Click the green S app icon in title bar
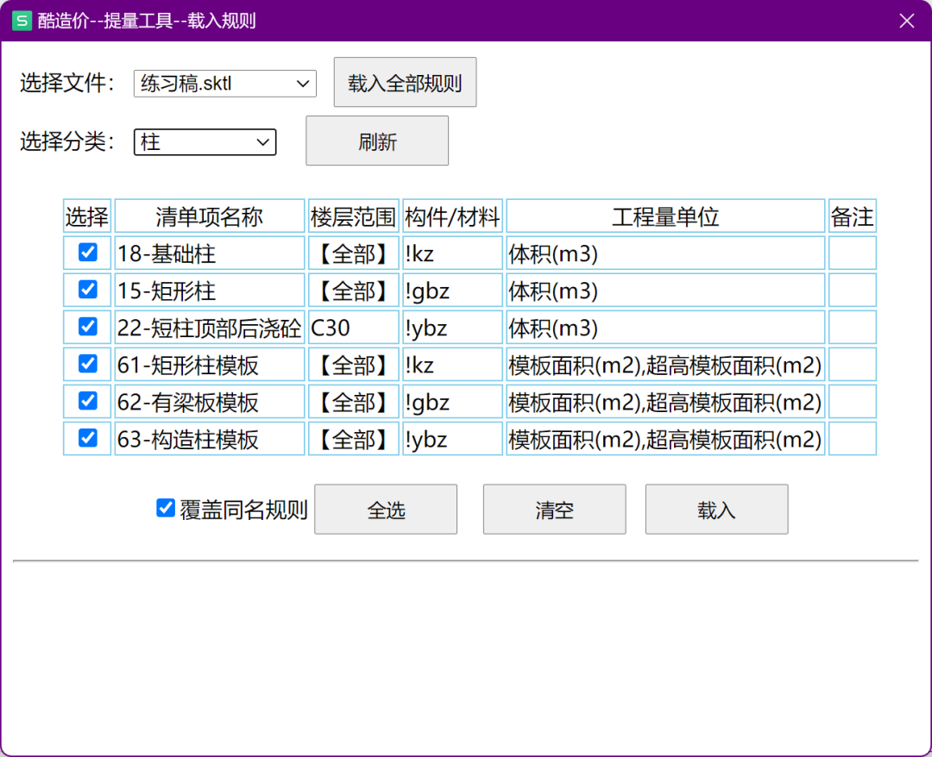 tap(22, 21)
